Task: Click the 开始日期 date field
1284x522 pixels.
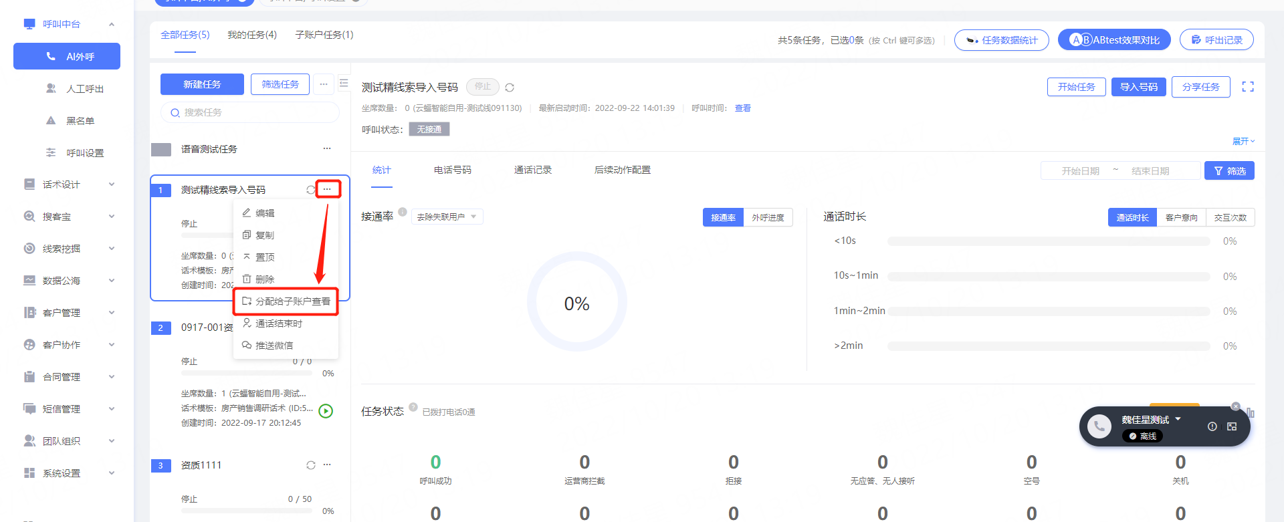Action: (1080, 171)
